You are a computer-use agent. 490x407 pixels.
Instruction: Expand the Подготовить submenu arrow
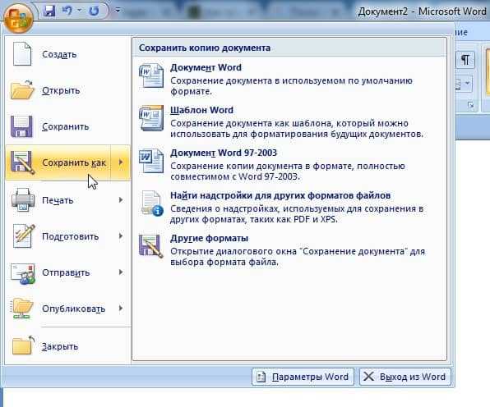pos(121,236)
